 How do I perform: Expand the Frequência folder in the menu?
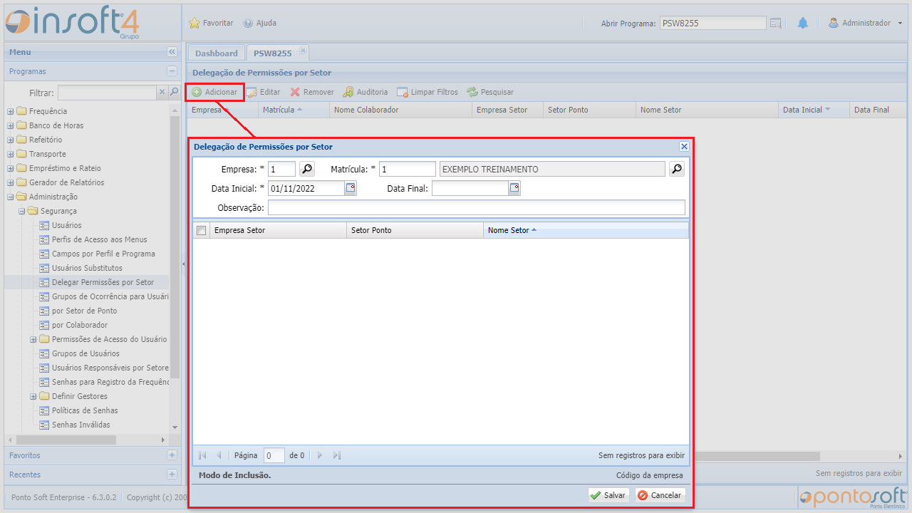click(11, 111)
